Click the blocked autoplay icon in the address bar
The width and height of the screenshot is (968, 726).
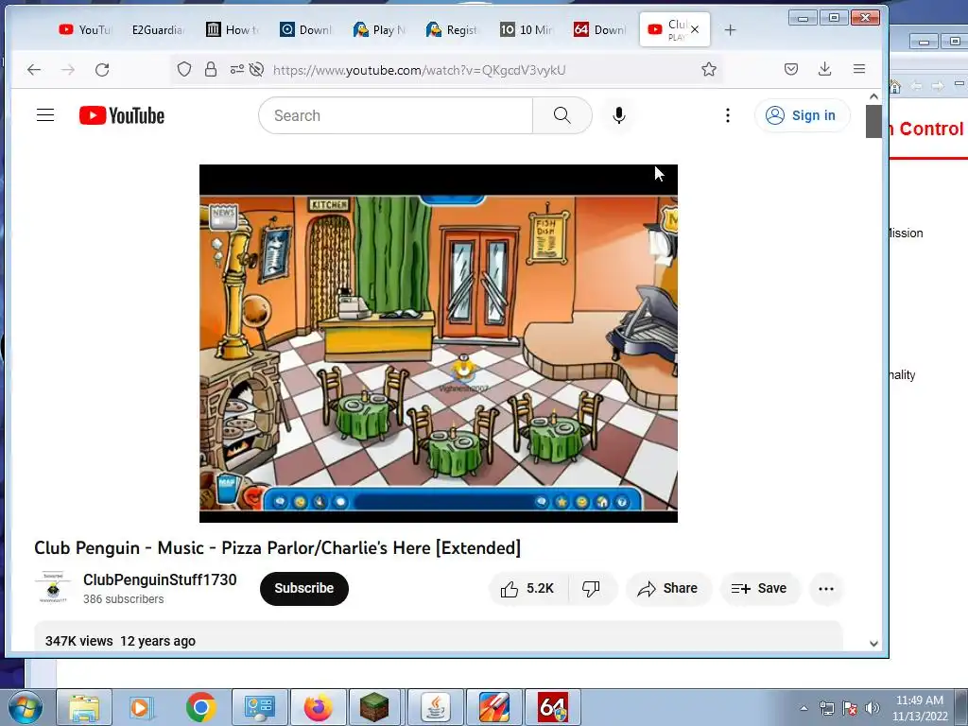click(x=257, y=69)
